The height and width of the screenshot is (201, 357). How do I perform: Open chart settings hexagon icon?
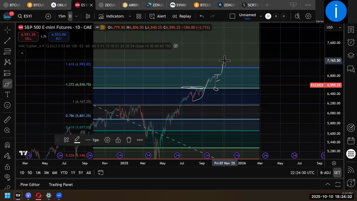tap(308, 16)
